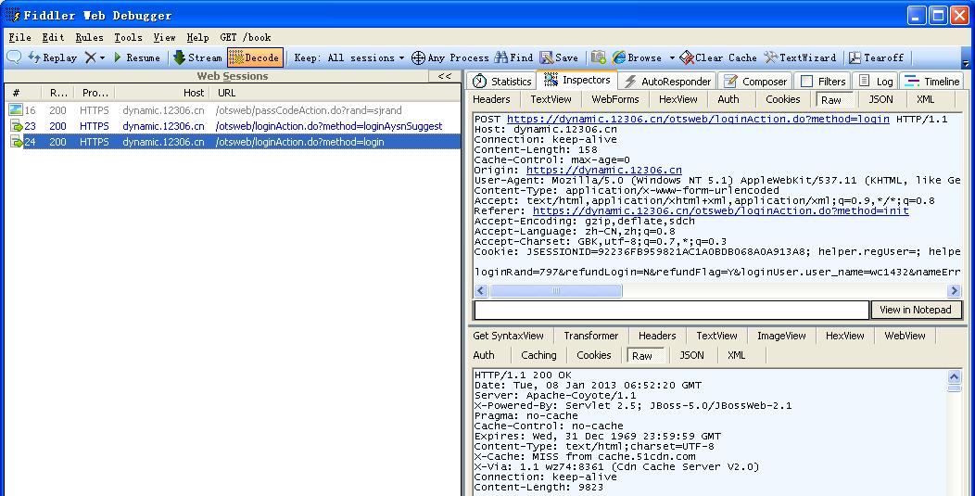Viewport: 975px width, 496px height.
Task: Open Origin https://dynamic.12306.cn link
Action: pyautogui.click(x=603, y=170)
